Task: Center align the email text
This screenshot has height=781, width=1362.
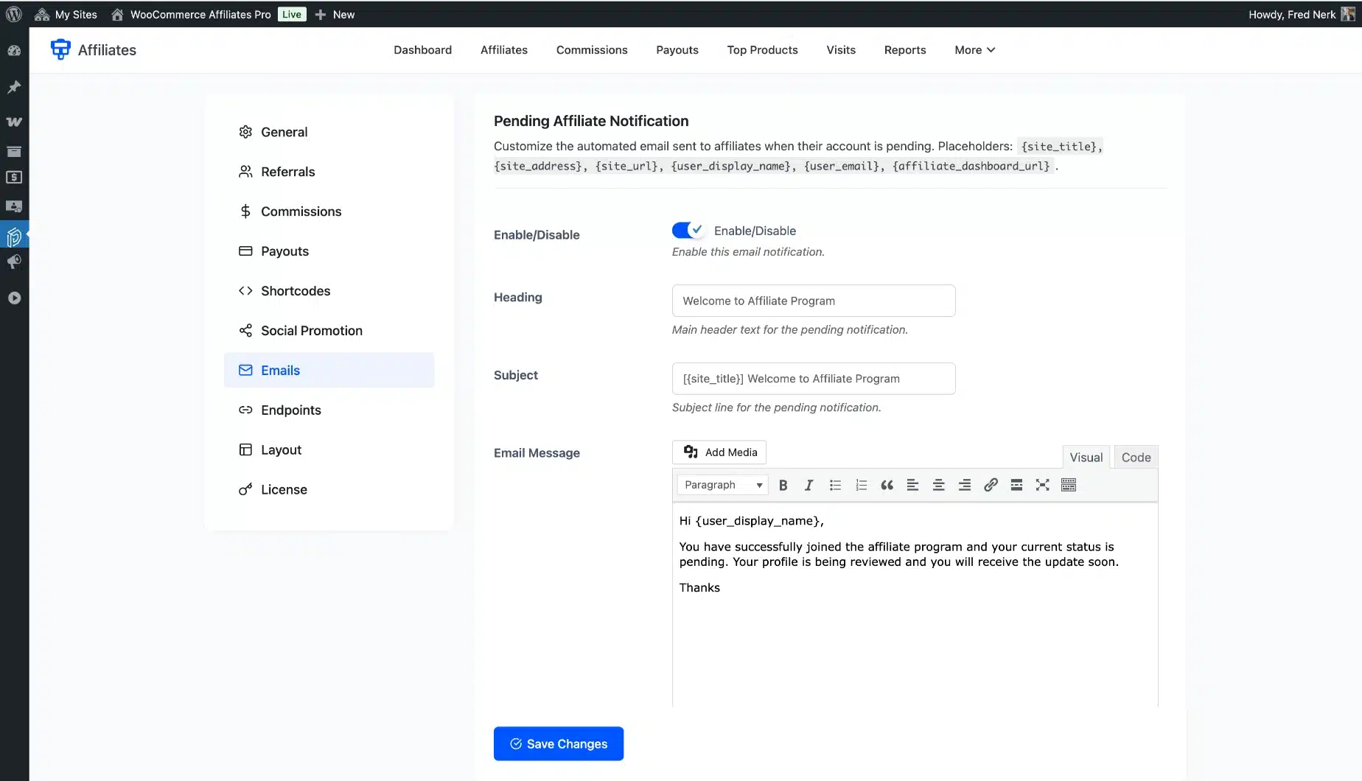Action: point(938,485)
